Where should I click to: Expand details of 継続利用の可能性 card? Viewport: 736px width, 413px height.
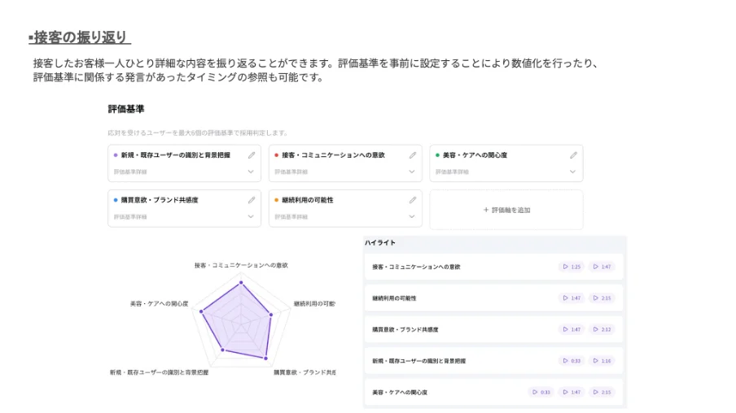click(412, 216)
